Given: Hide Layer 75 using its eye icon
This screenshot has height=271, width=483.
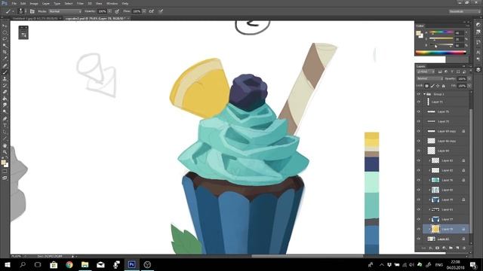Looking at the screenshot, I should point(419,111).
